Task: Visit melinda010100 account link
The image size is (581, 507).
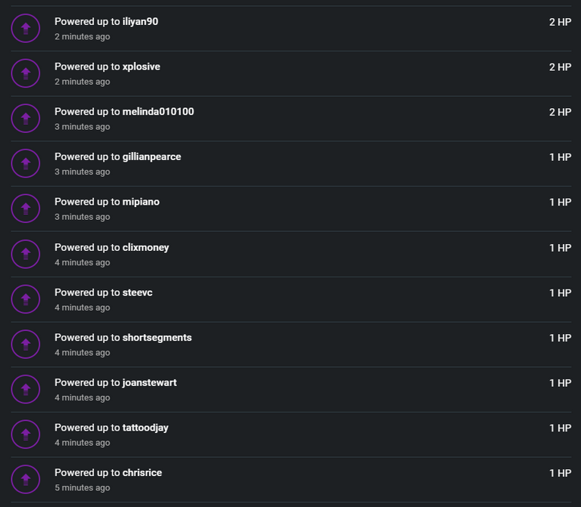Action: point(158,112)
